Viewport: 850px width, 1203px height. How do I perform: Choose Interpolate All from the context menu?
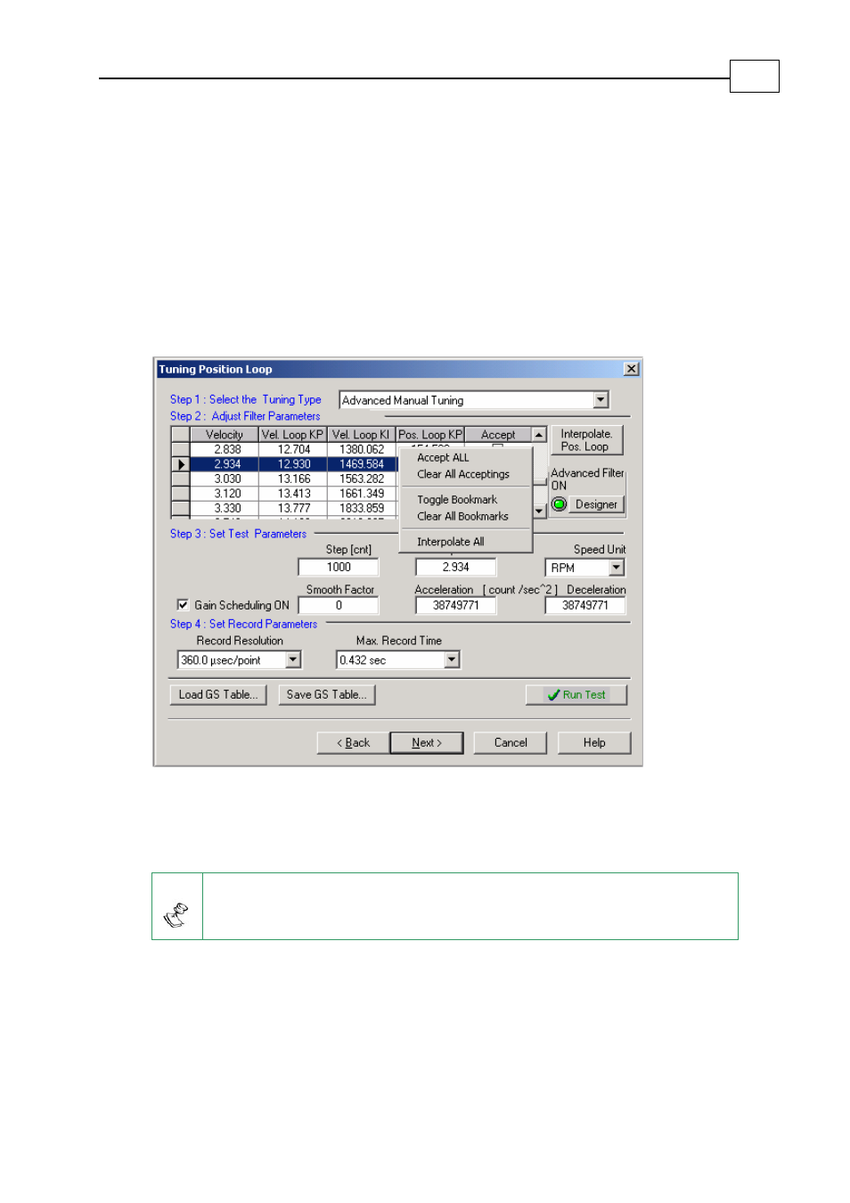(466, 542)
